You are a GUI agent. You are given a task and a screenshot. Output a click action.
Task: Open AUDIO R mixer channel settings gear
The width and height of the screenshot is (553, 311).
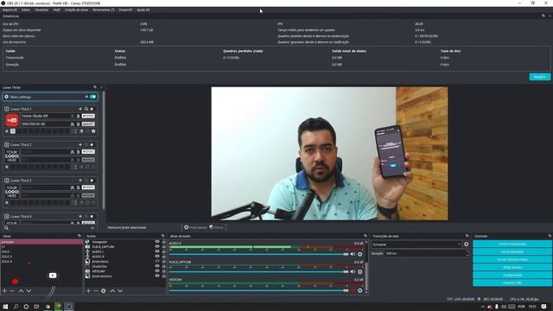(x=360, y=254)
